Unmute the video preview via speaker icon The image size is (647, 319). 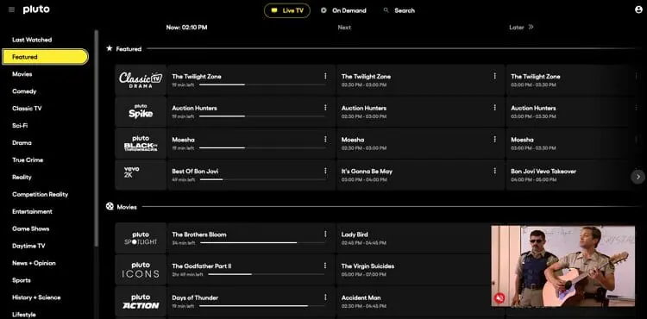click(x=499, y=298)
